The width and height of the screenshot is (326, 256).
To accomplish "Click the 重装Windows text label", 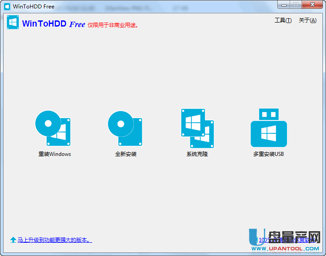I will [54, 154].
